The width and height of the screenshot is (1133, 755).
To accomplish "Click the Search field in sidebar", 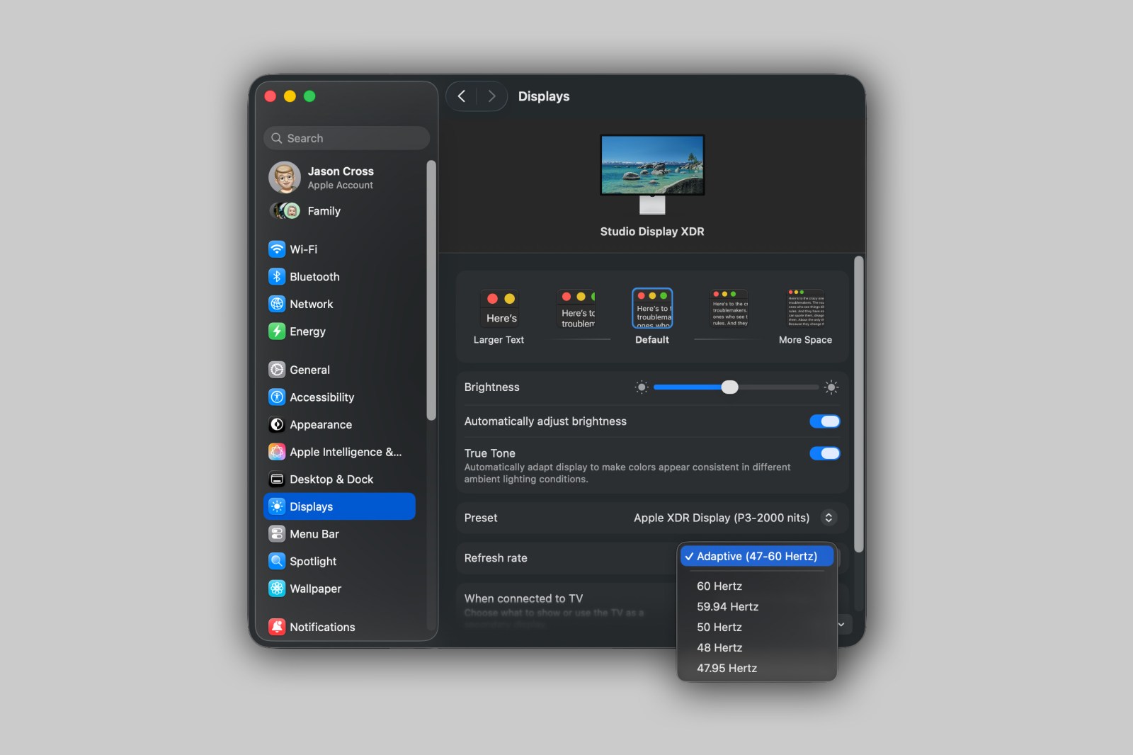I will click(x=347, y=138).
